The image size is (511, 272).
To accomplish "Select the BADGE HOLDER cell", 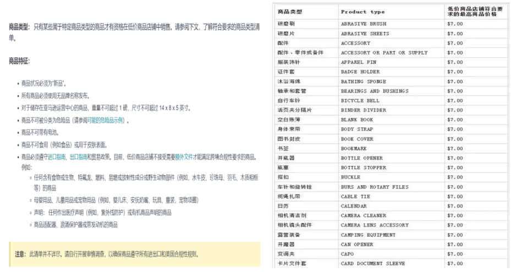I will pos(392,71).
